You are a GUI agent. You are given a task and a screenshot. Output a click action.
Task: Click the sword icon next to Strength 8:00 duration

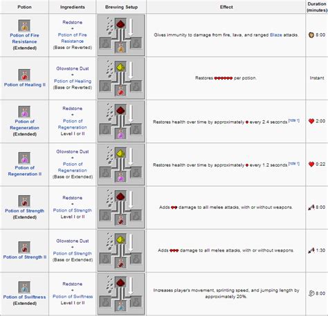(x=311, y=207)
